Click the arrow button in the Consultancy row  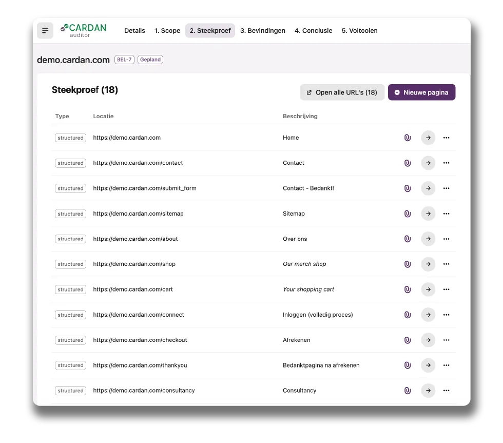(428, 391)
